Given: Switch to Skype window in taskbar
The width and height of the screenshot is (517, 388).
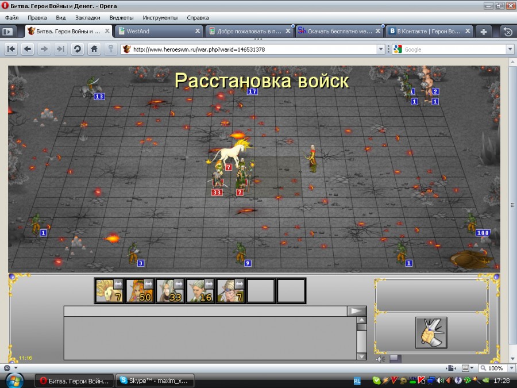Looking at the screenshot, I should point(155,381).
